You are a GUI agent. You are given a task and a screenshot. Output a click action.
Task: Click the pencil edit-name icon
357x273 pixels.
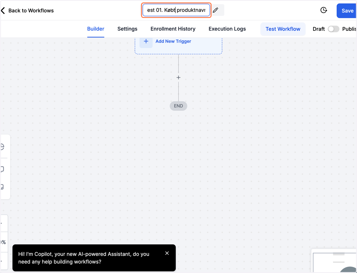click(216, 10)
